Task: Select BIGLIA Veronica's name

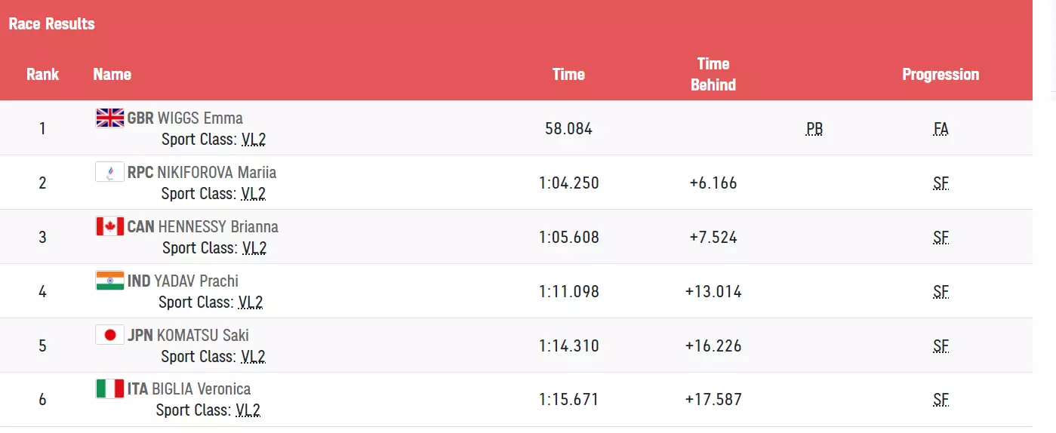Action: [201, 390]
